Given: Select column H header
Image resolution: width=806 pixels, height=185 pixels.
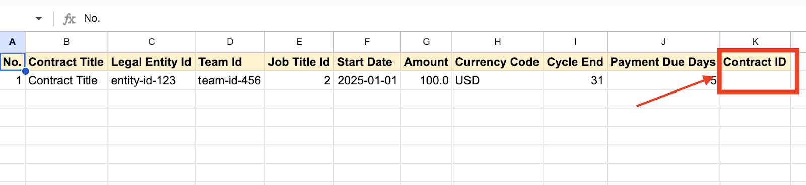Looking at the screenshot, I should tap(498, 42).
